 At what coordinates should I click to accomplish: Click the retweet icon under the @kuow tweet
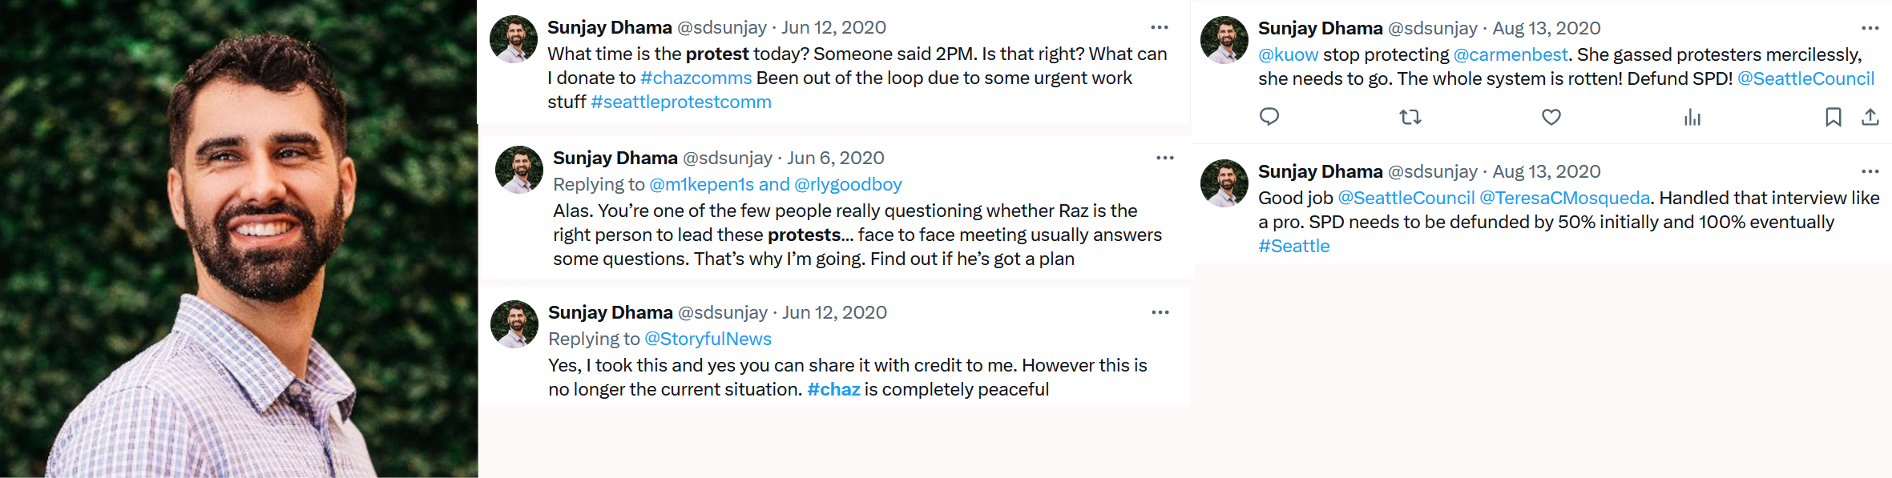(1410, 118)
